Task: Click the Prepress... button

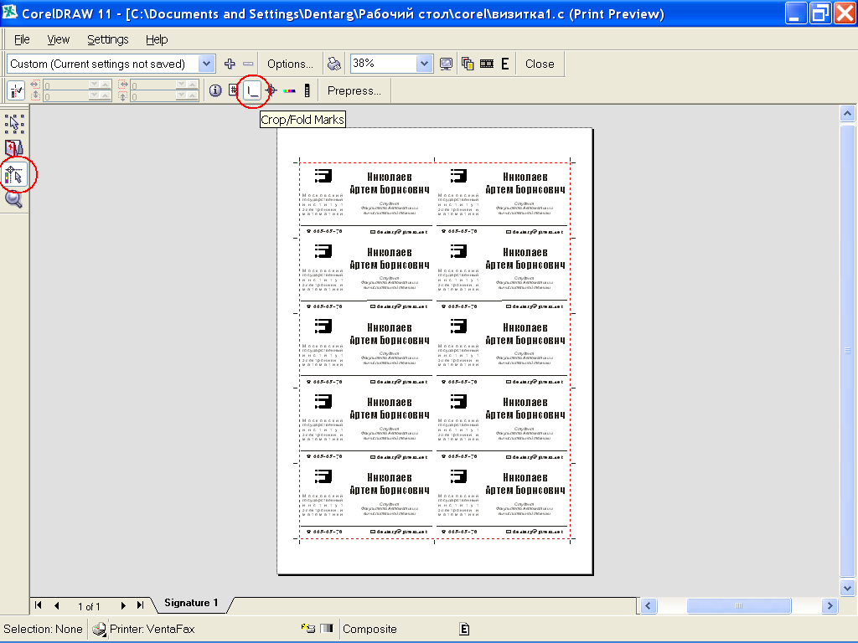Action: (354, 90)
